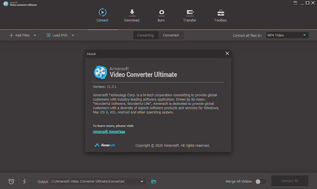Click the Aimersoft app logo in title bar
The image size is (317, 189).
5,3
